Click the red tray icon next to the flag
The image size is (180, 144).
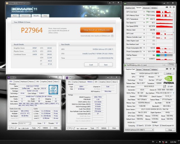163,142
